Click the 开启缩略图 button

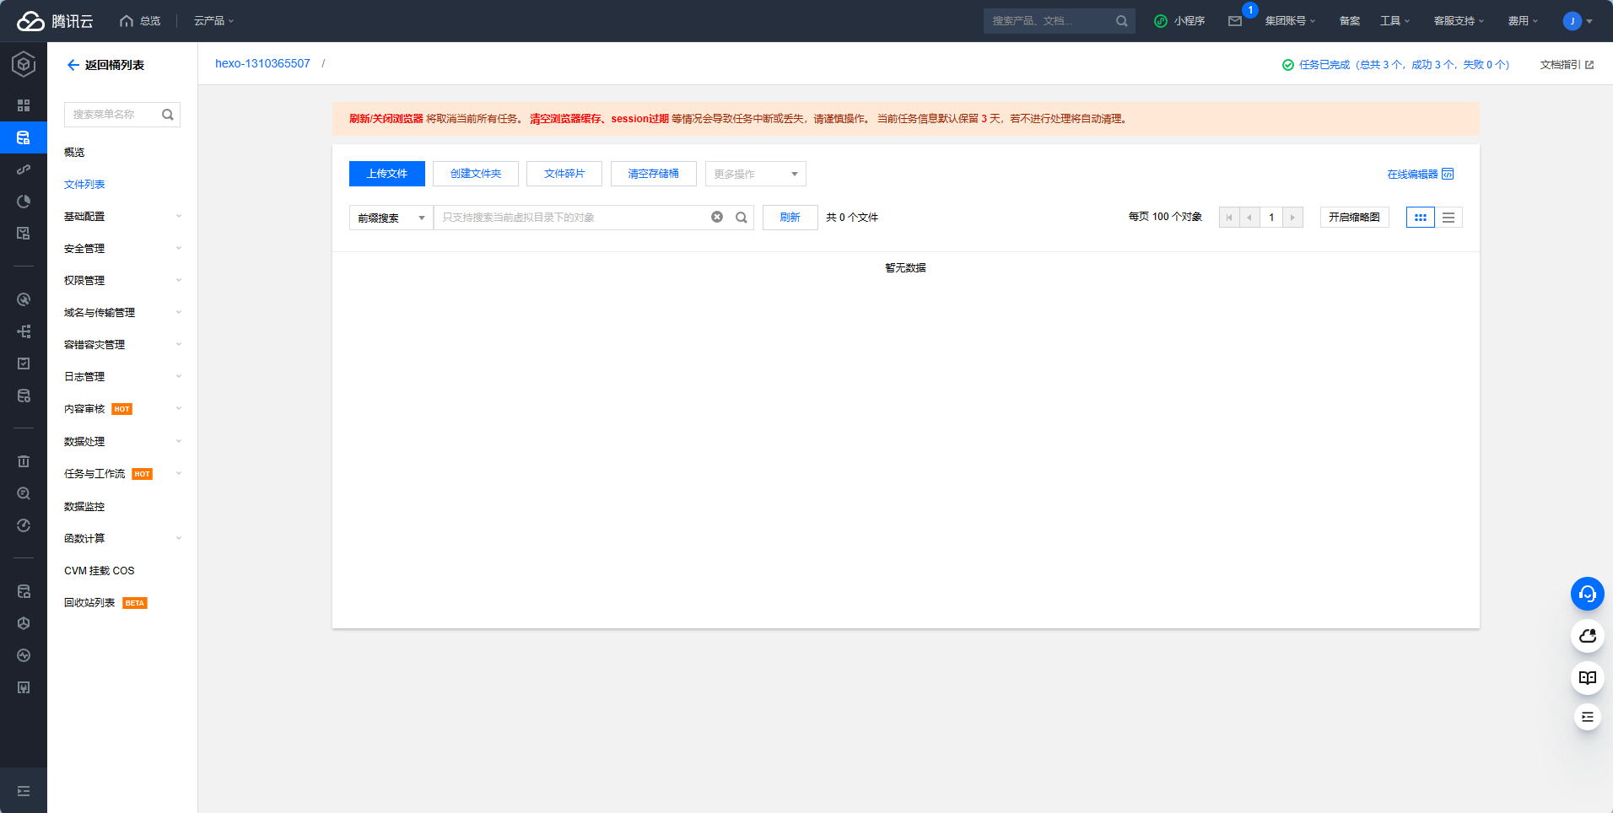pos(1355,218)
